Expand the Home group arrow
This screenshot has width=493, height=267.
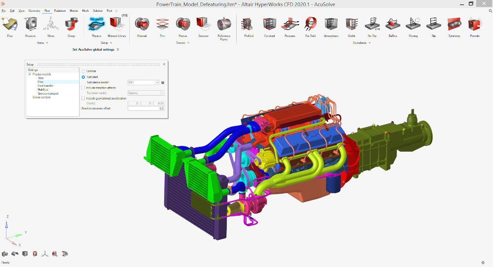click(x=47, y=43)
